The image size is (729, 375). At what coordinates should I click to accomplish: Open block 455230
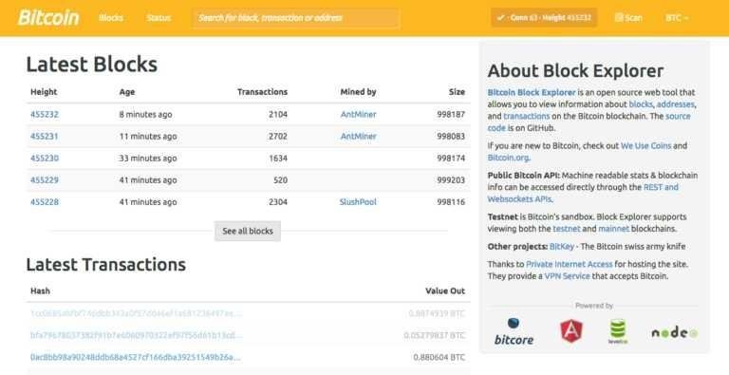coord(45,159)
